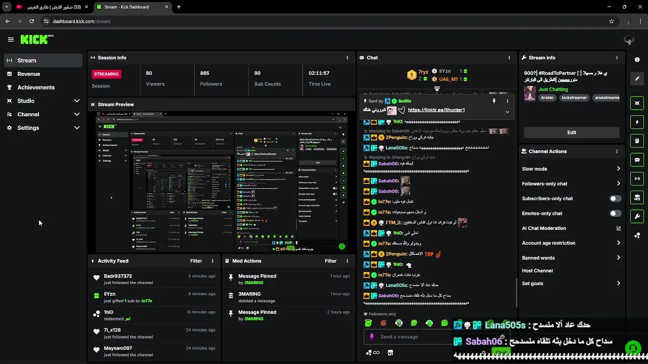
Task: Open the Revenue page in sidebar
Action: 43,74
